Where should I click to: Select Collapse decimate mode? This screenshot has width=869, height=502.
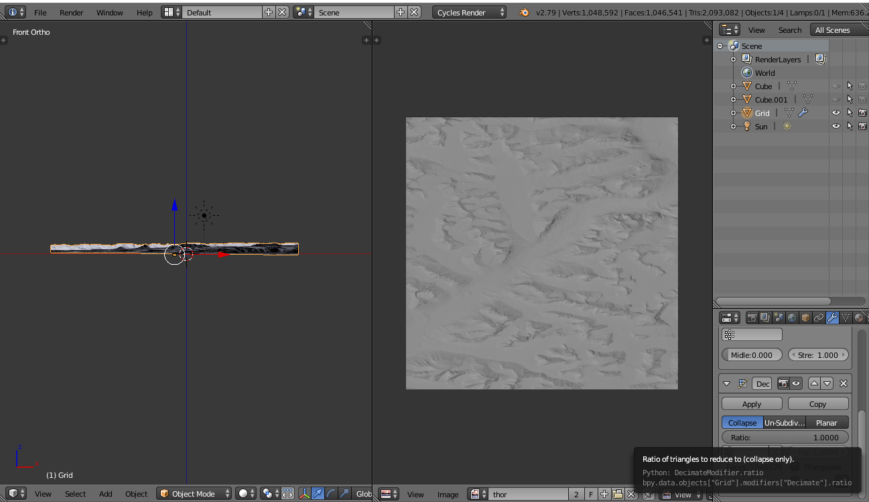tap(742, 422)
